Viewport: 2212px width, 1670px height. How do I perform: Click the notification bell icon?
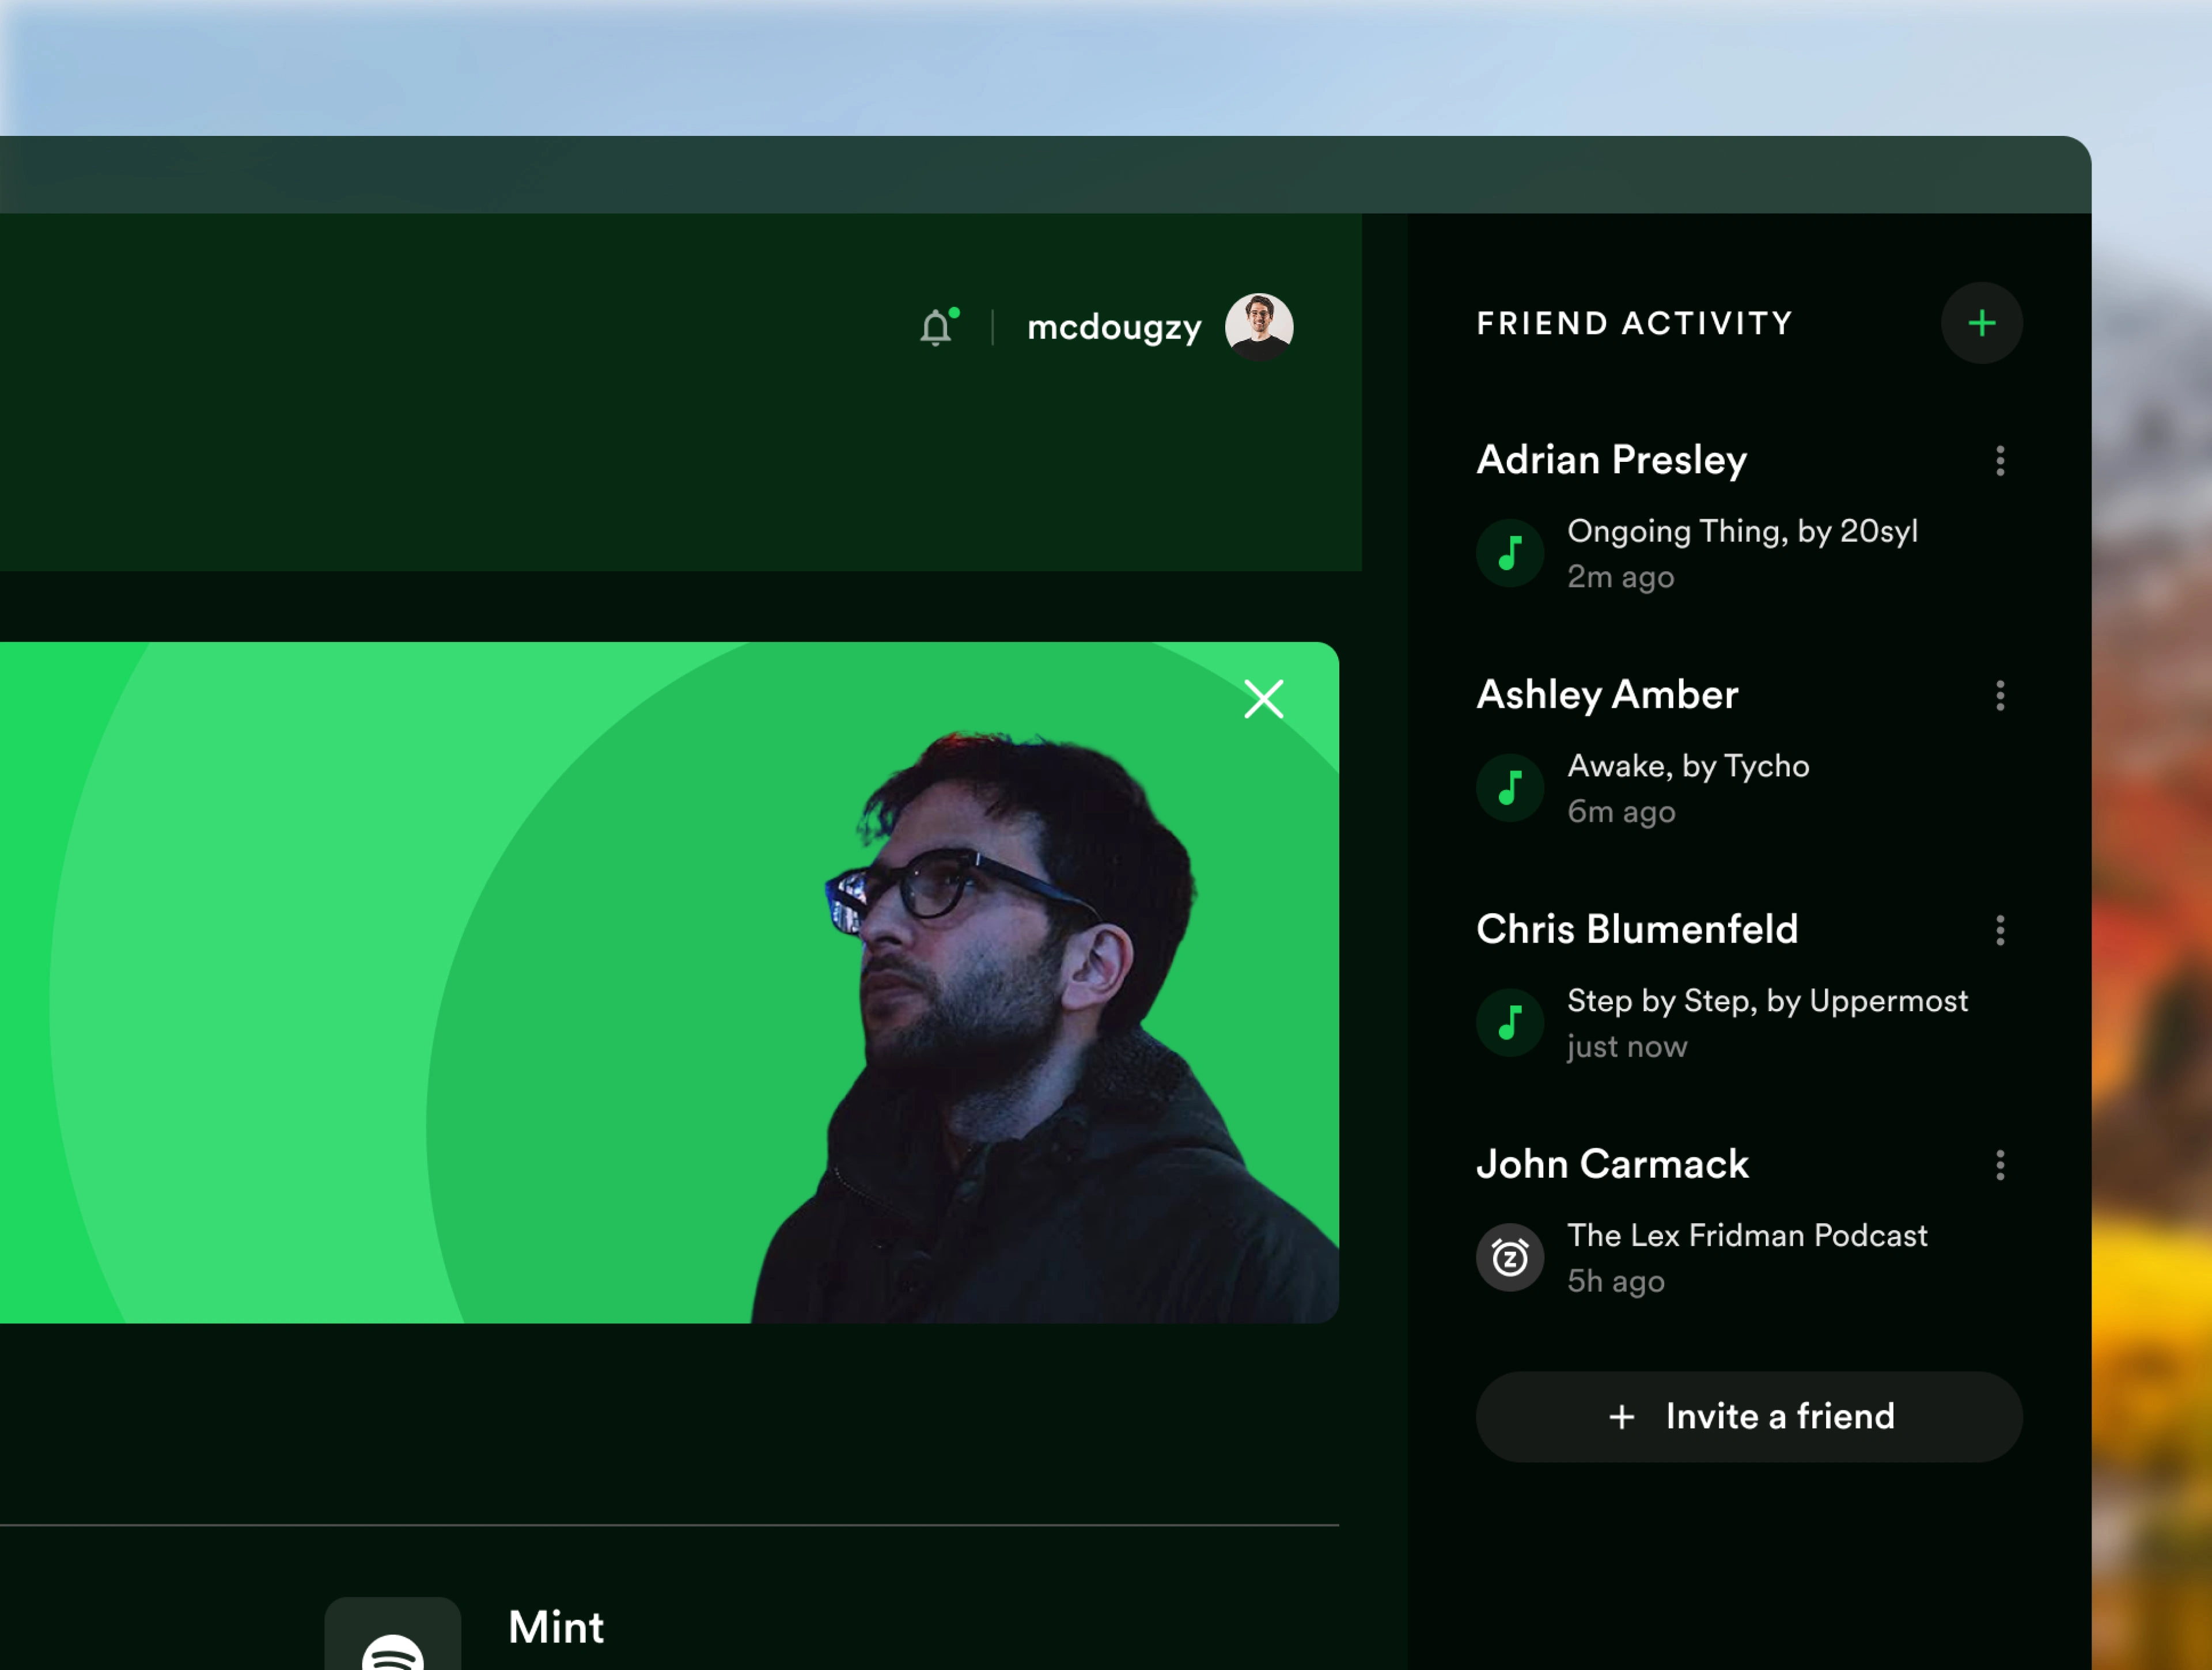coord(936,328)
